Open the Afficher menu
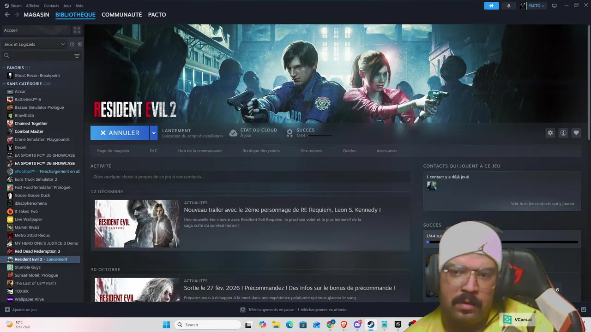 point(33,6)
